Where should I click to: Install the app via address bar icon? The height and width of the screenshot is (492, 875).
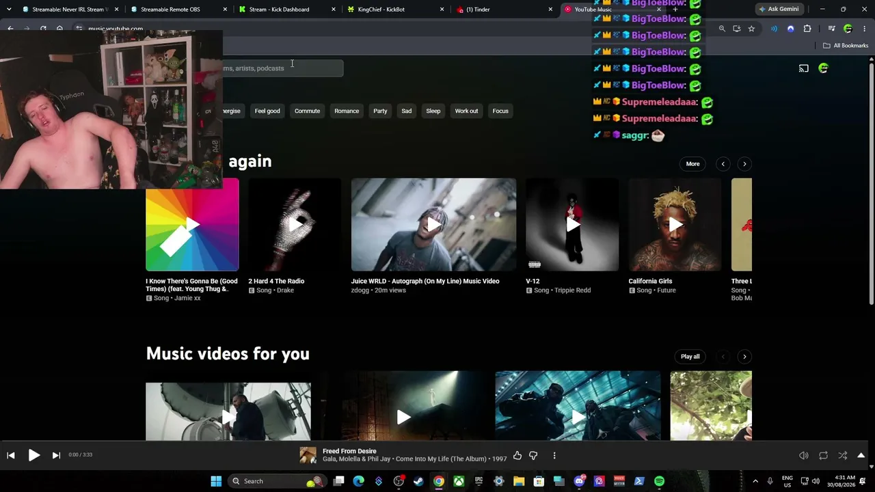tap(736, 29)
